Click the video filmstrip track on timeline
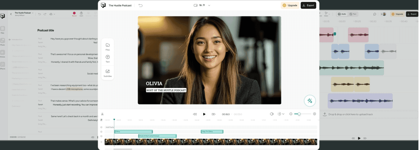The height and width of the screenshot is (150, 419). click(x=211, y=142)
